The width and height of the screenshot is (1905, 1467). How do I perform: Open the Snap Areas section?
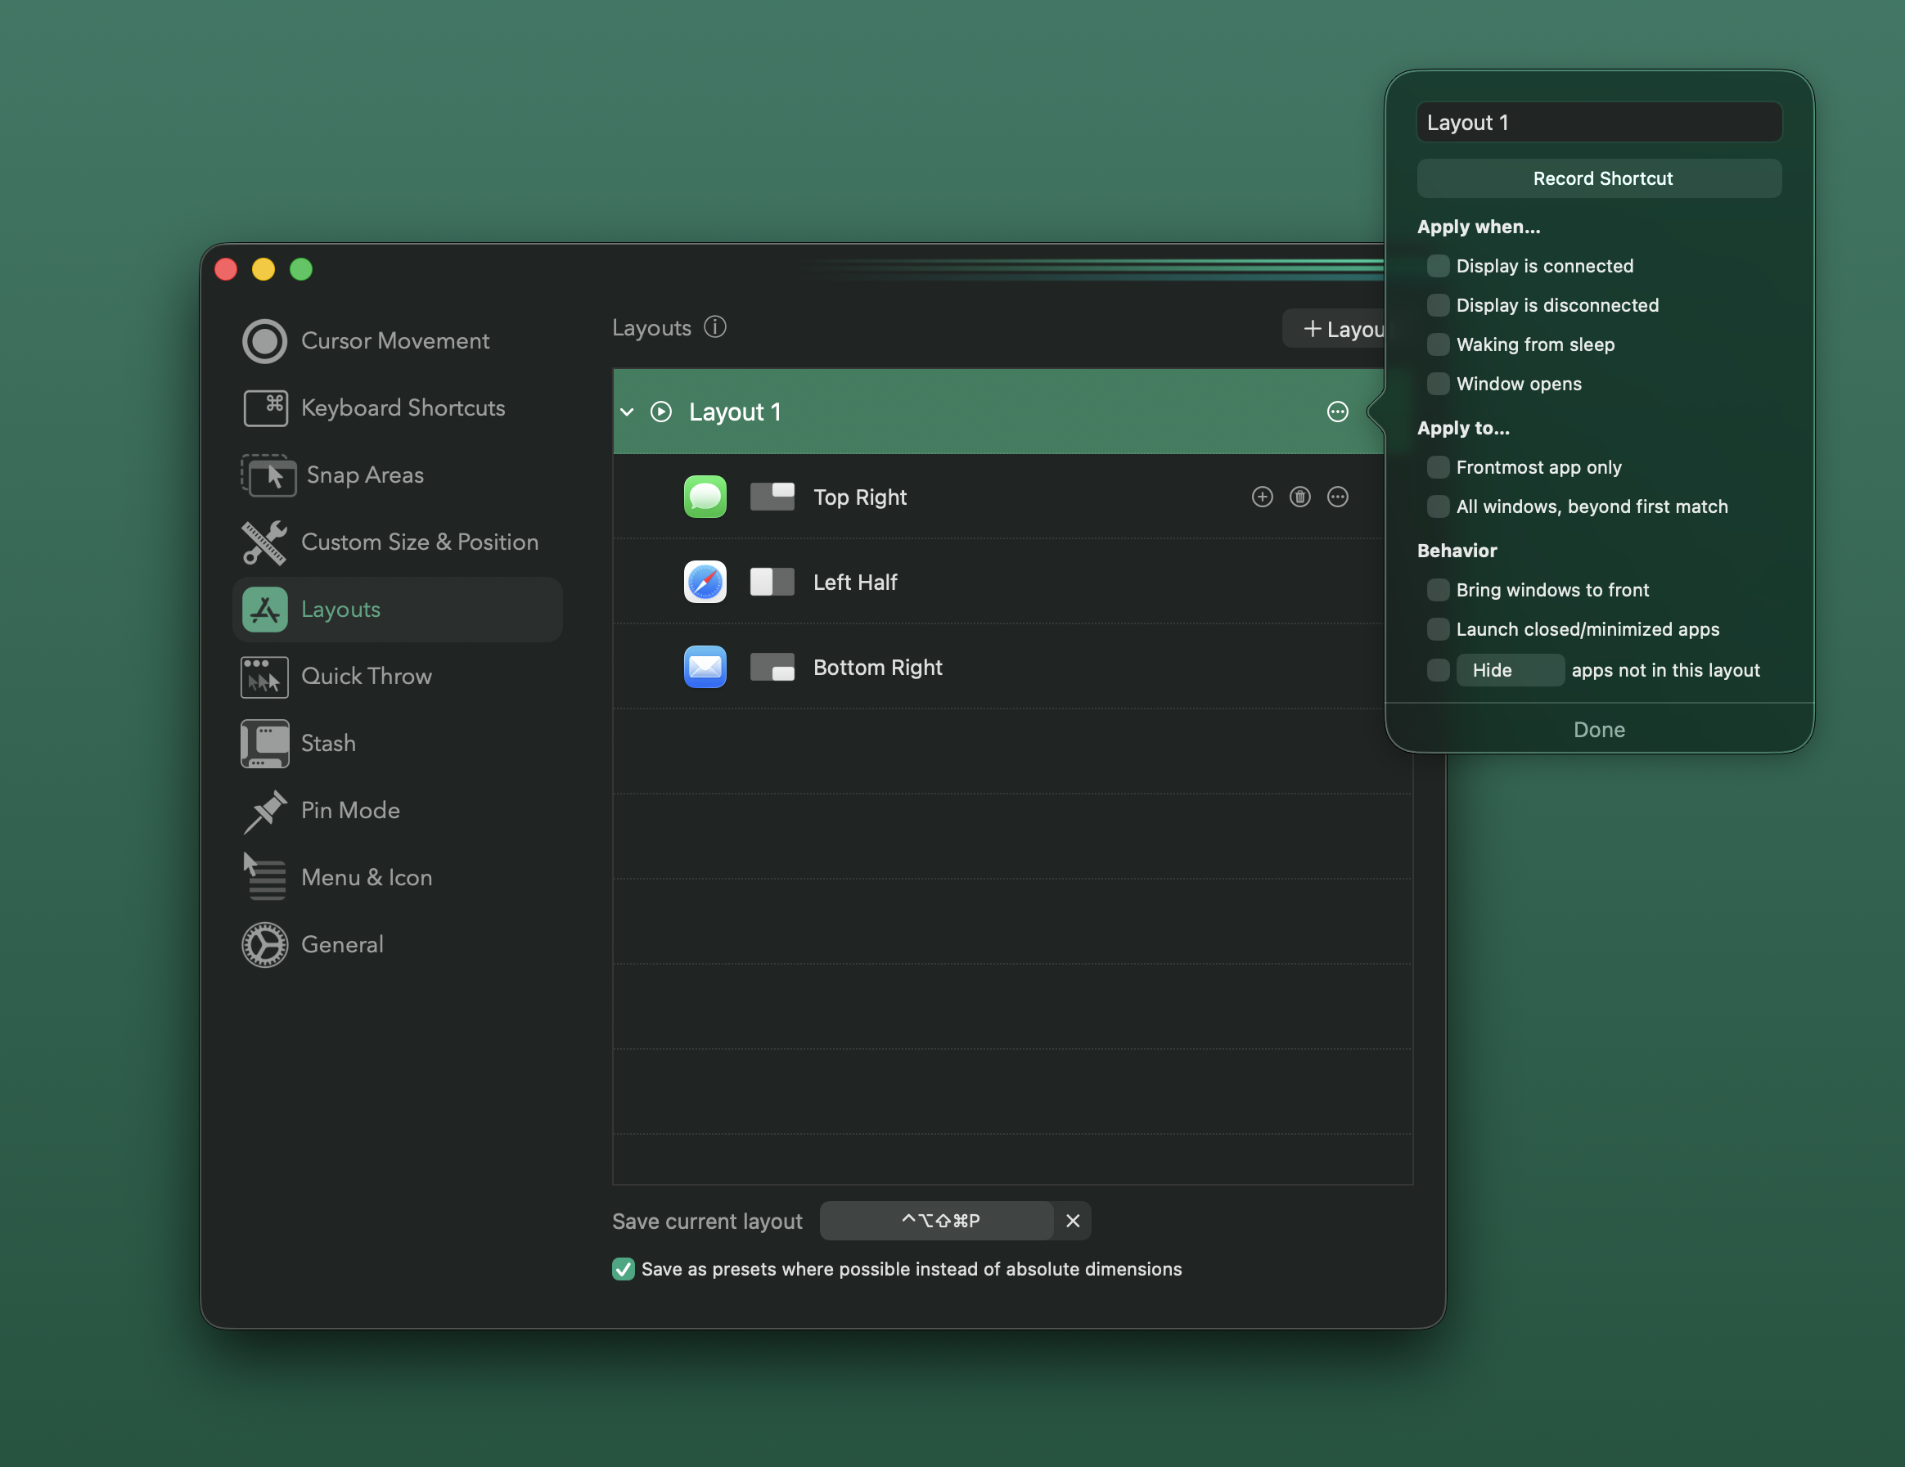[x=397, y=475]
